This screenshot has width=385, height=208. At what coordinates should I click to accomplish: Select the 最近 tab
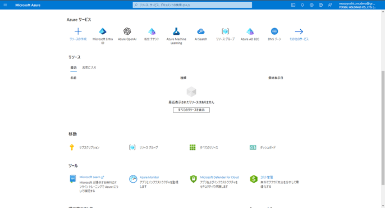pyautogui.click(x=74, y=67)
